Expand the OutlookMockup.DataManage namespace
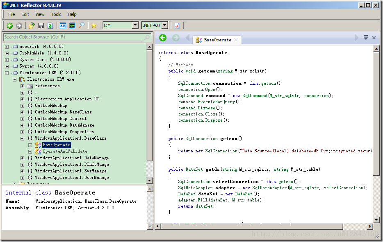 22,125
